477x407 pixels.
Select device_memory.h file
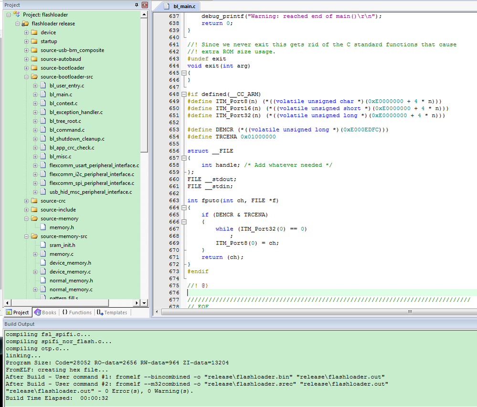click(70, 263)
